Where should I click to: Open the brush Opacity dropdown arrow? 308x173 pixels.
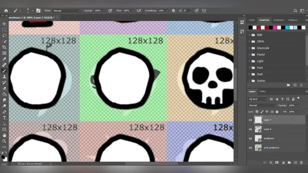click(104, 11)
